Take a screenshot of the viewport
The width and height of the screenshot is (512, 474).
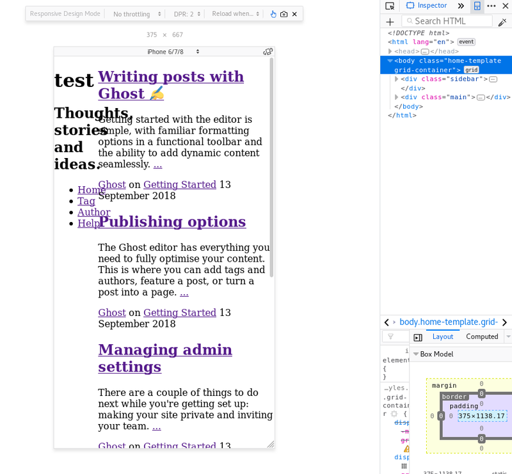[284, 14]
